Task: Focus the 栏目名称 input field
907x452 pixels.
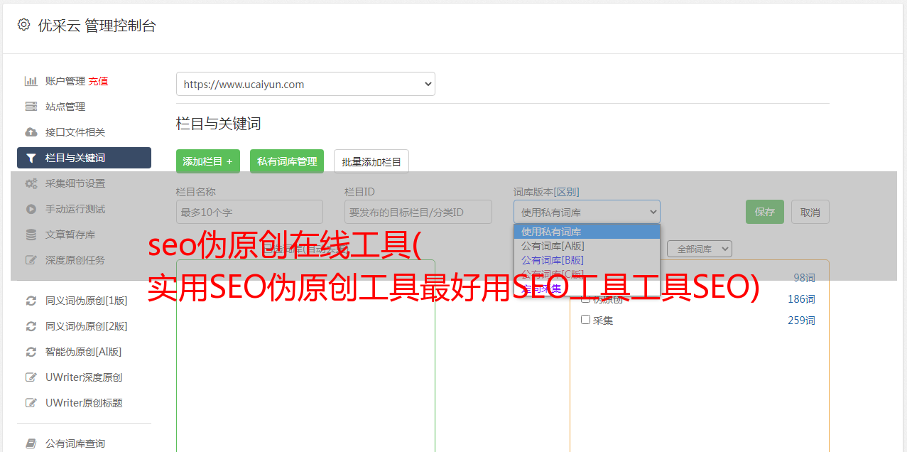Action: (x=249, y=212)
